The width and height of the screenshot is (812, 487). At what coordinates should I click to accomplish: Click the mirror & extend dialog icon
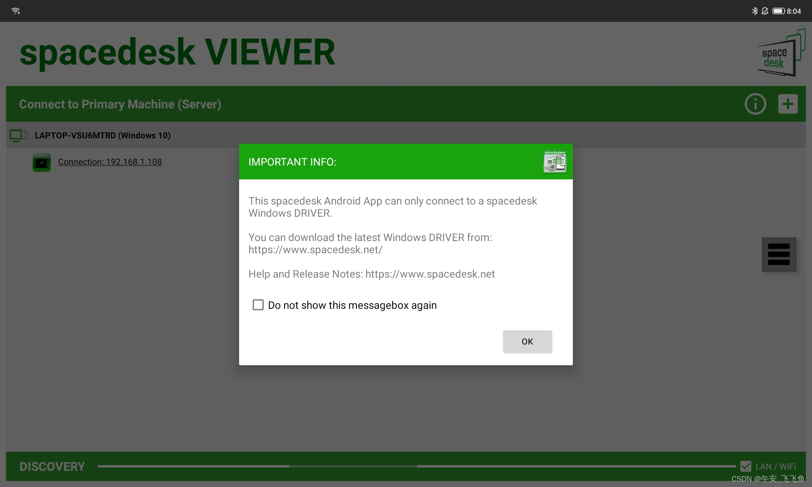pyautogui.click(x=555, y=162)
